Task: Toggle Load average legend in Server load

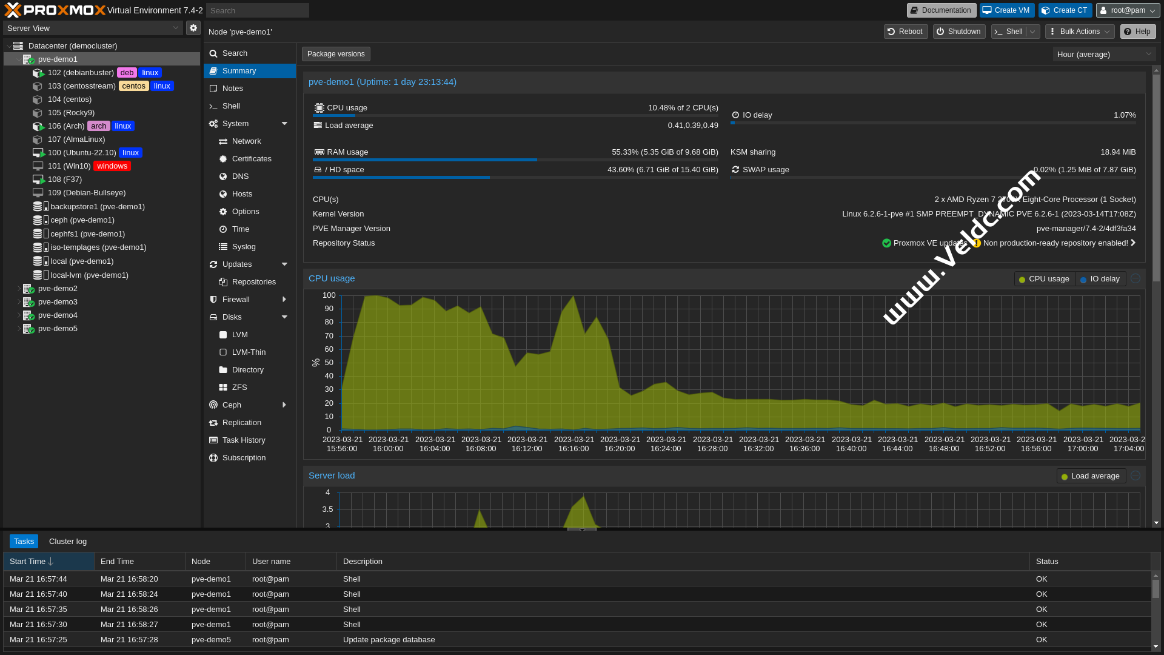Action: tap(1091, 476)
